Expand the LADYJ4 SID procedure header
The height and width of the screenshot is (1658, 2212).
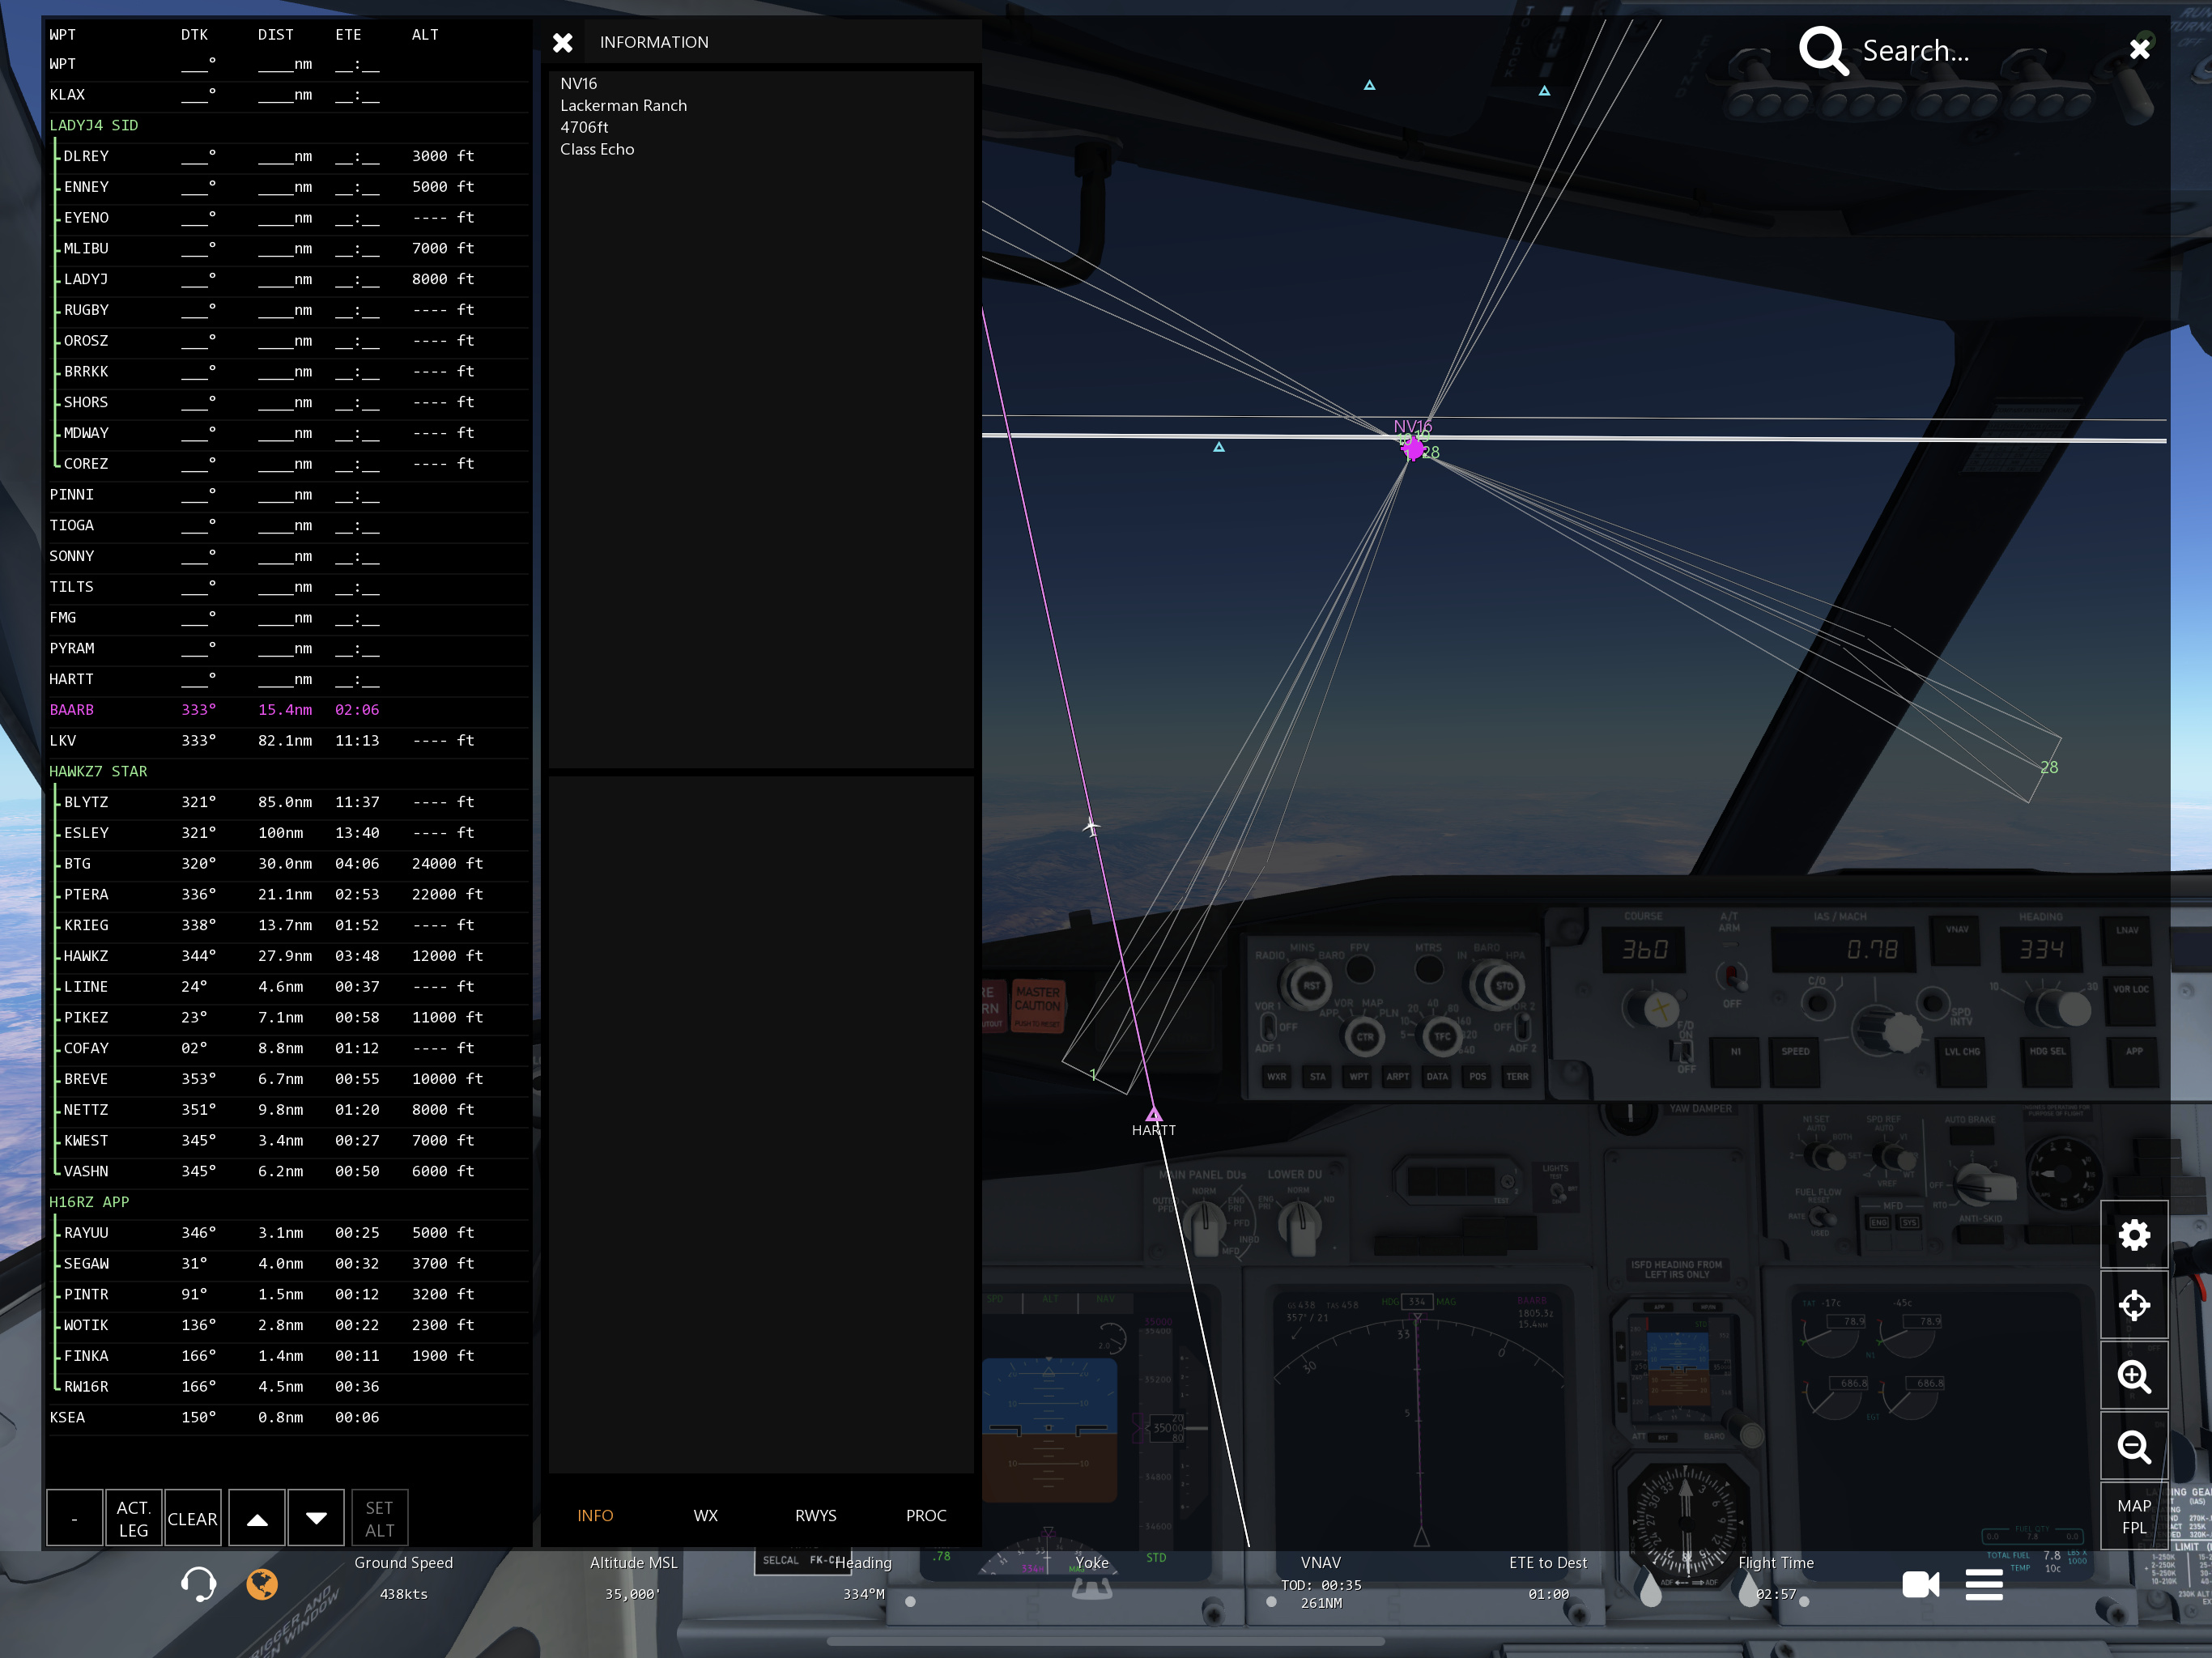click(x=94, y=125)
